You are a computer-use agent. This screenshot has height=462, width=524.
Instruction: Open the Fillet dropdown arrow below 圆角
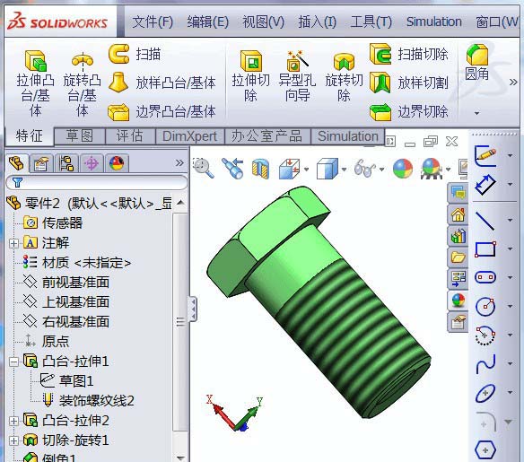pyautogui.click(x=476, y=114)
